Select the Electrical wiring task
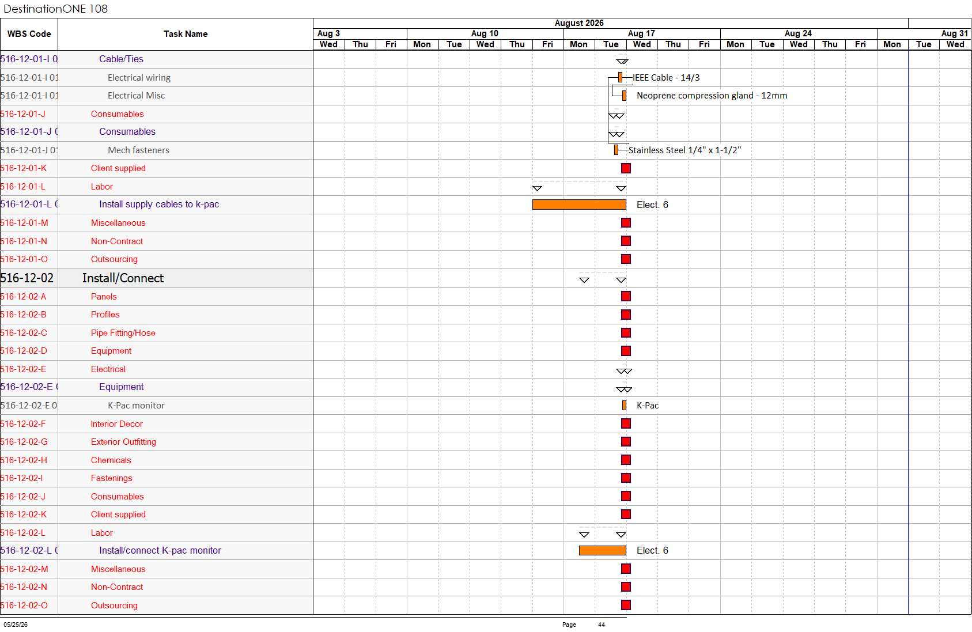The height and width of the screenshot is (632, 972). [x=139, y=77]
